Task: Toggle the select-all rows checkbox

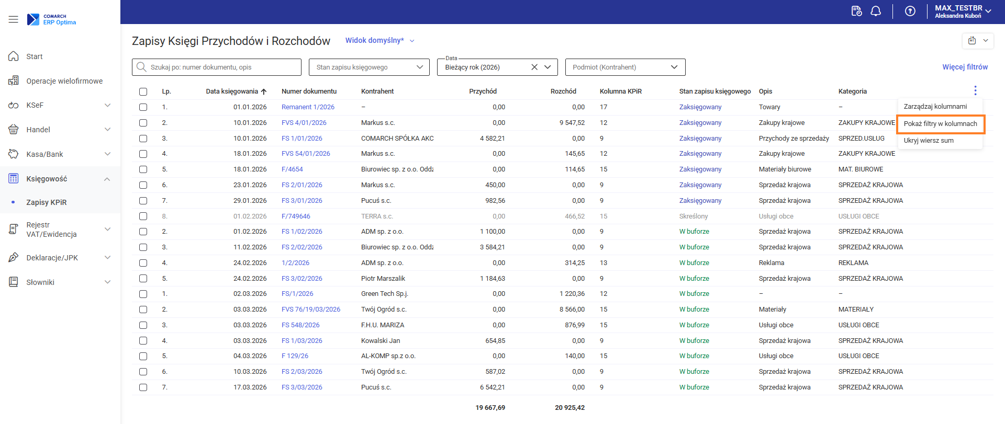Action: pos(143,92)
